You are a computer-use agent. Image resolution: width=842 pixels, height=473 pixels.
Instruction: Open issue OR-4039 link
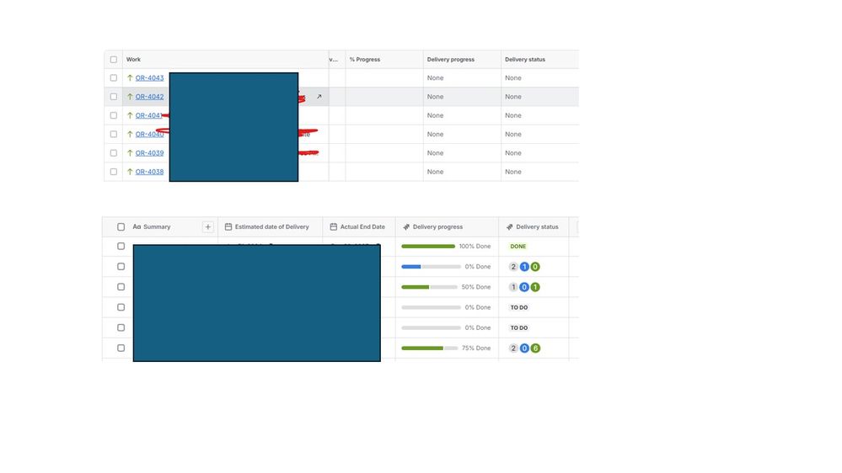tap(149, 153)
